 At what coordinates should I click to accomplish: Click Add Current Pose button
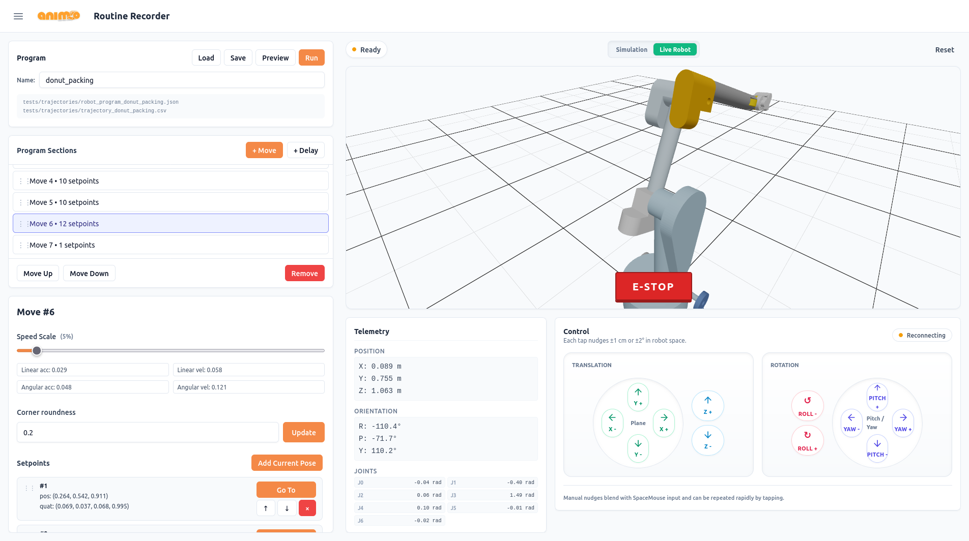[287, 463]
